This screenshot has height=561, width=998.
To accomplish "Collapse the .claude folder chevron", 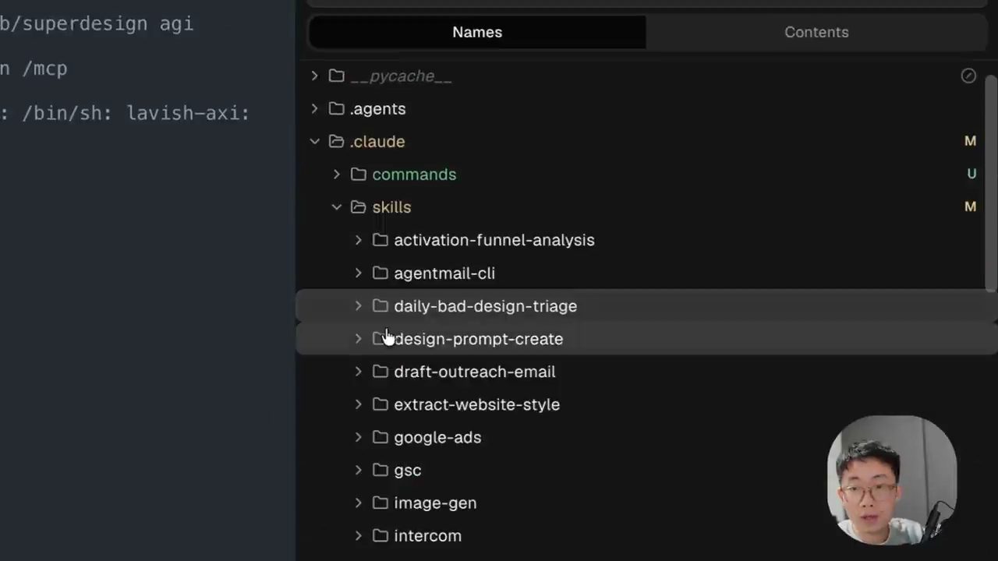I will (x=314, y=141).
